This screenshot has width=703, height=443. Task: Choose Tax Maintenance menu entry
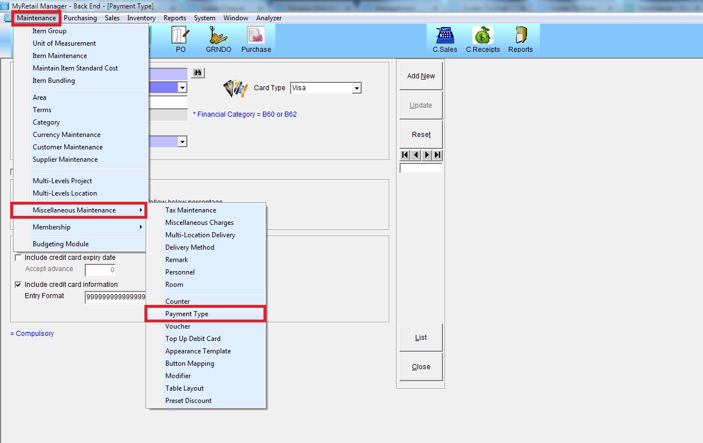[191, 210]
